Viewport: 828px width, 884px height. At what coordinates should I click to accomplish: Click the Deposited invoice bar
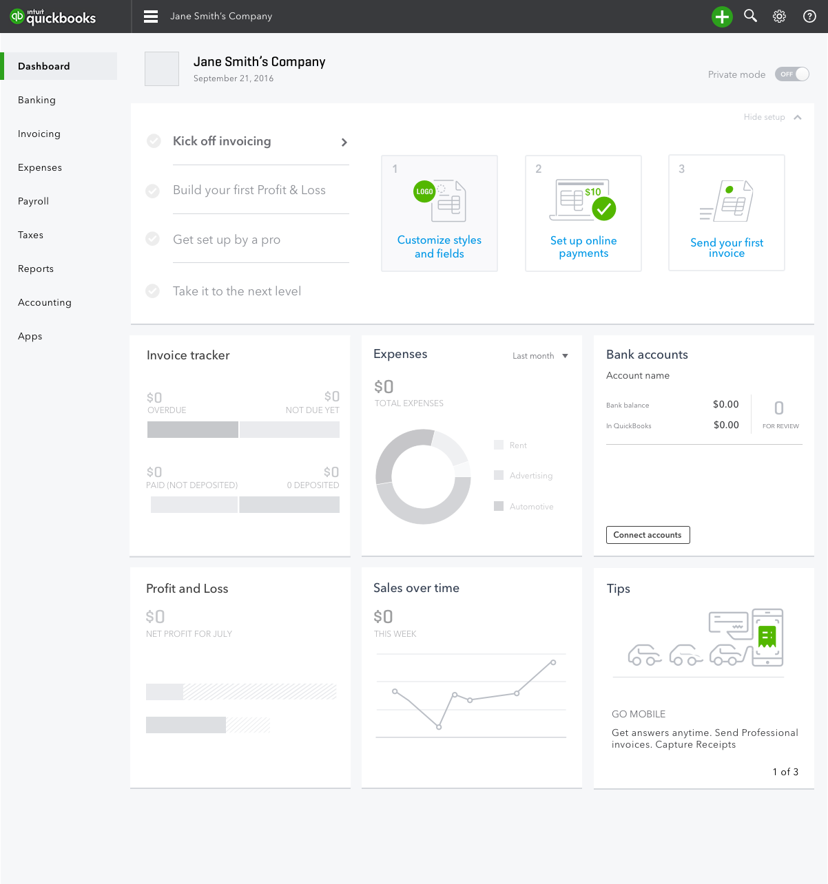pyautogui.click(x=289, y=505)
